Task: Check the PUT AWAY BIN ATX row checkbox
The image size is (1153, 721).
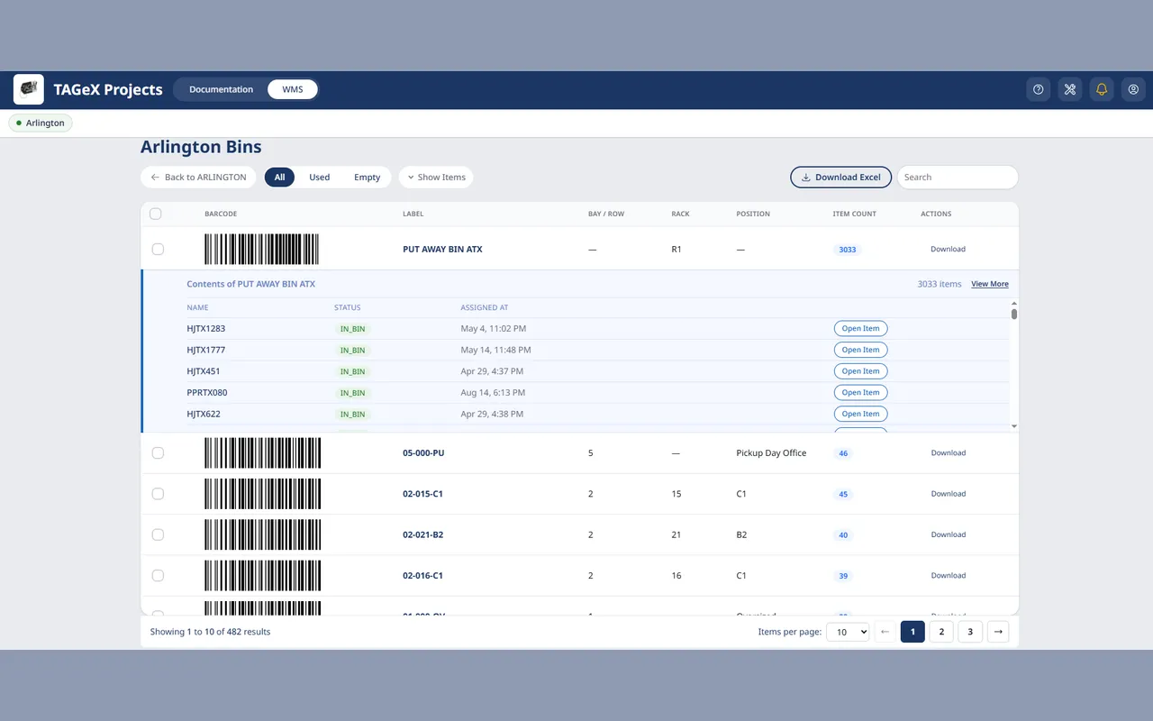Action: (x=158, y=249)
